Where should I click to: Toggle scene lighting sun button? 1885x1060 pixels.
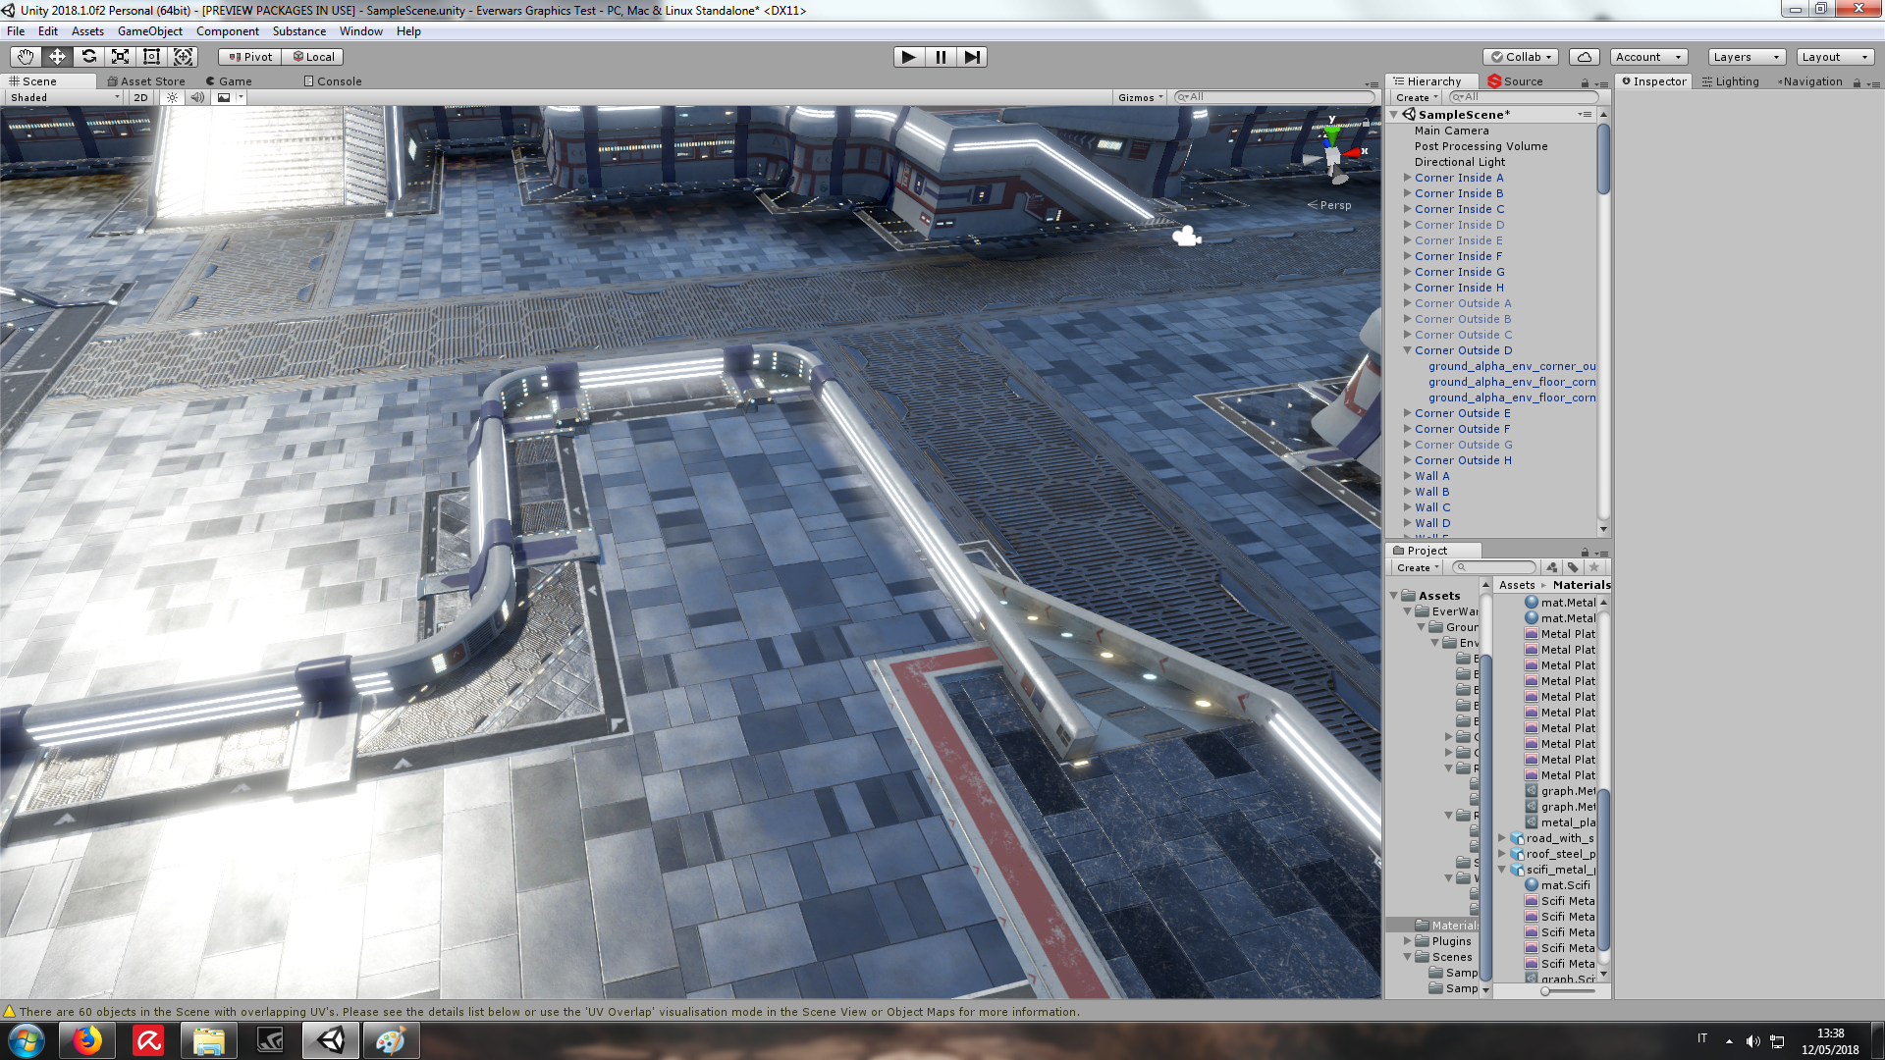(x=173, y=97)
